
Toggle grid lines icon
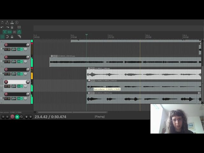point(2,37)
